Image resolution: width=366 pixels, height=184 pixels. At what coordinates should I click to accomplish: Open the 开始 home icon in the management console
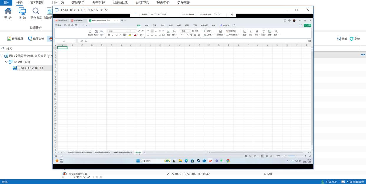8,13
